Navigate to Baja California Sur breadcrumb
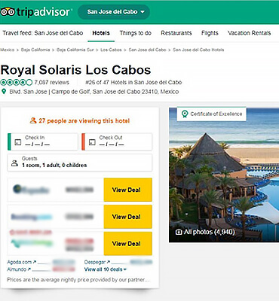279x301 pixels. 75,50
